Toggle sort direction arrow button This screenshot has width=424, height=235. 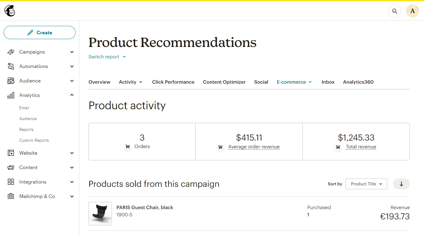tap(401, 184)
